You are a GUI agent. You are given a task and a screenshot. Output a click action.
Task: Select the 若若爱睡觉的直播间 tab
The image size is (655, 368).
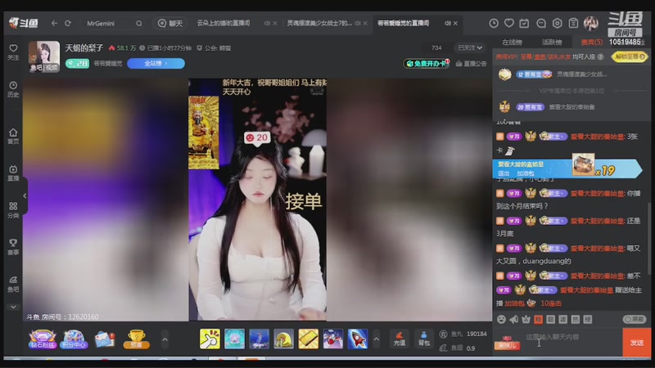coord(403,24)
